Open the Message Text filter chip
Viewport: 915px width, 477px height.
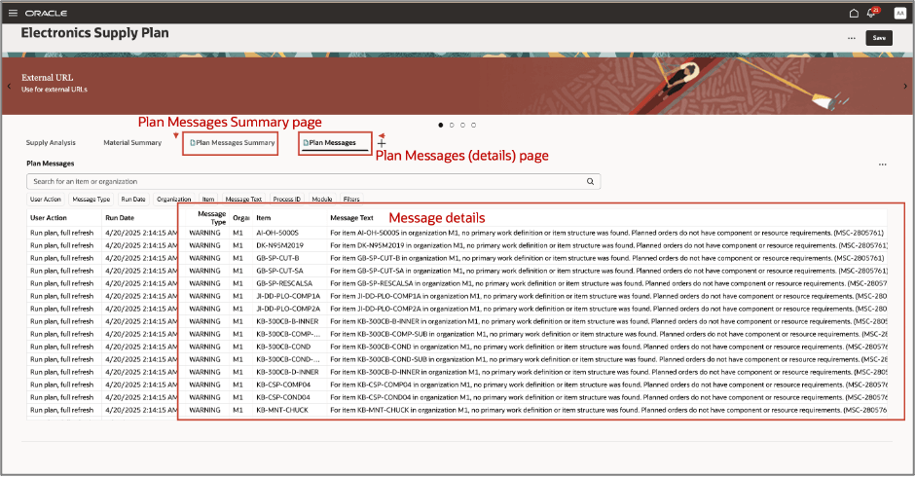coord(243,200)
